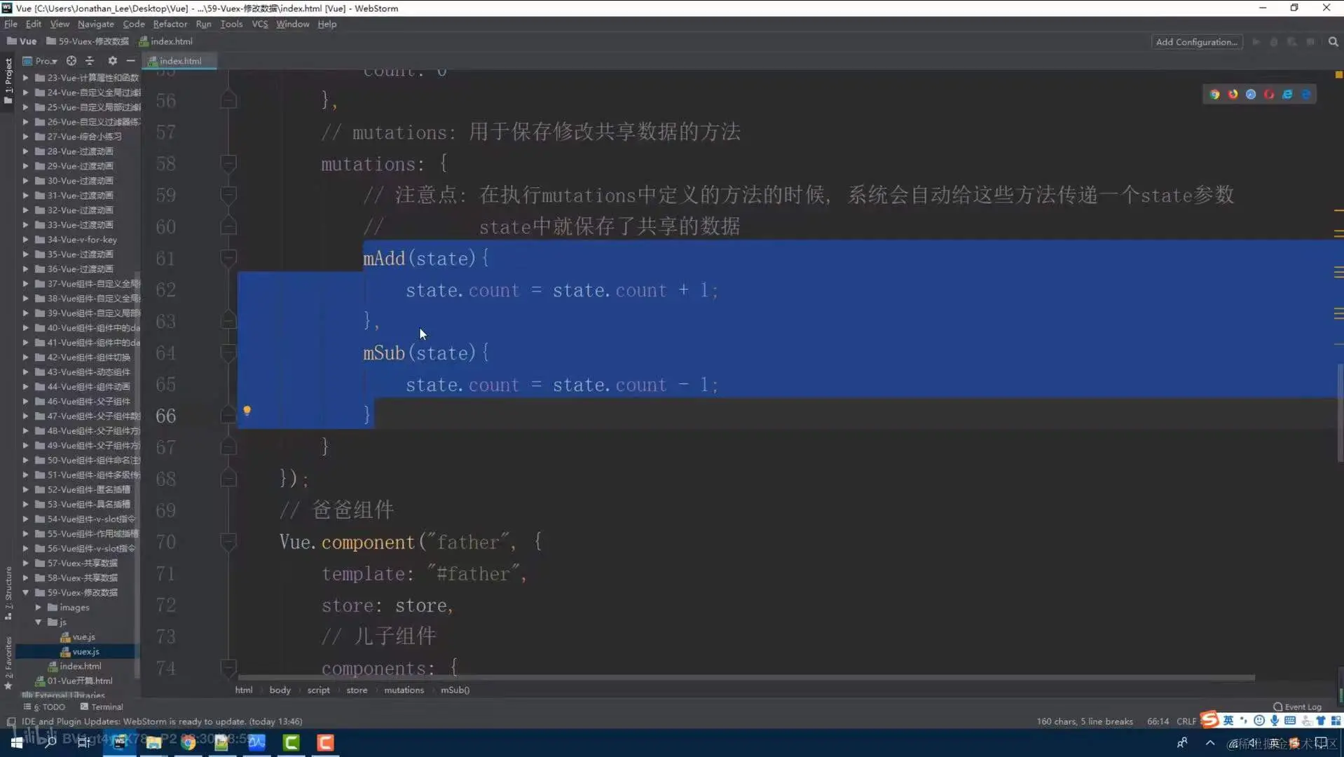Click the horizontal scrollbar below the code
1344x757 pixels.
click(701, 678)
